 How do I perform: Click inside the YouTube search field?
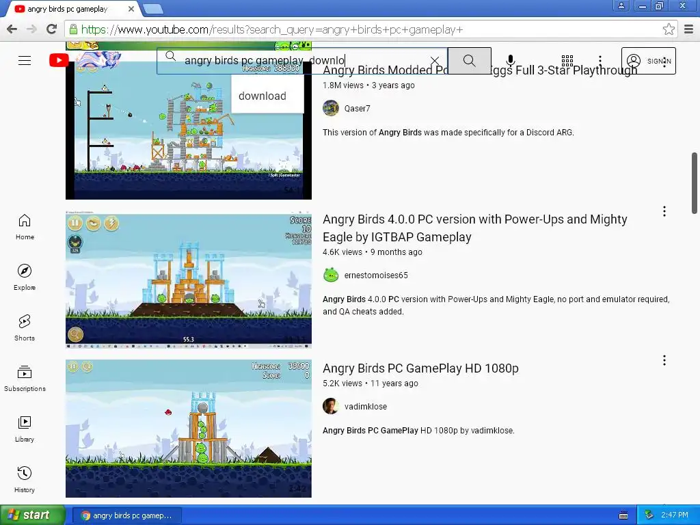(x=301, y=60)
